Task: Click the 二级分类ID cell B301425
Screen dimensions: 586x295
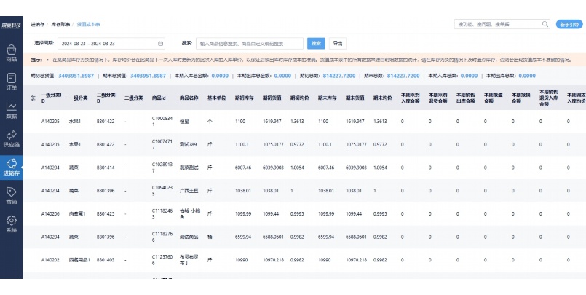Action: click(106, 214)
